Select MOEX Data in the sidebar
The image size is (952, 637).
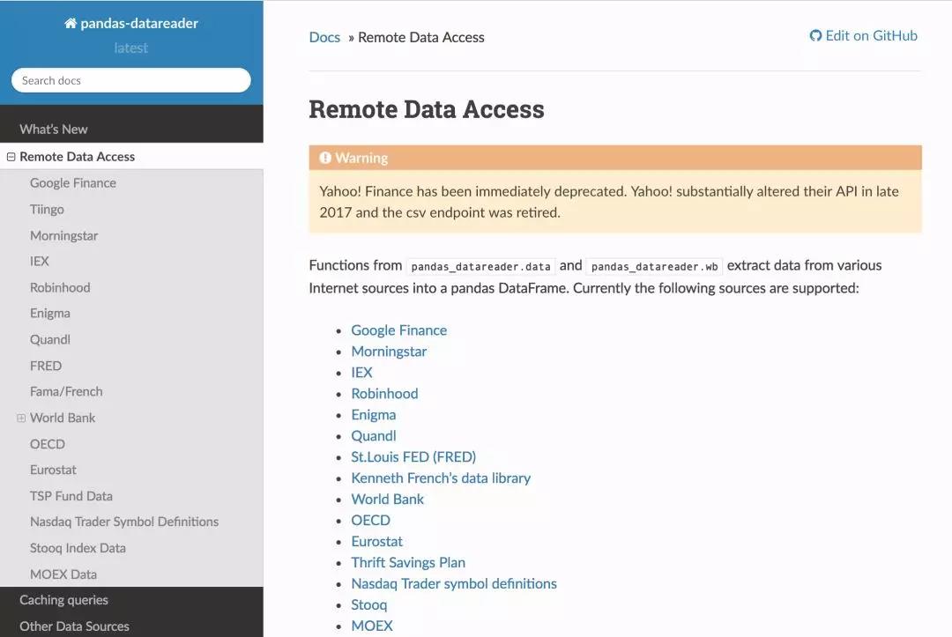point(63,574)
